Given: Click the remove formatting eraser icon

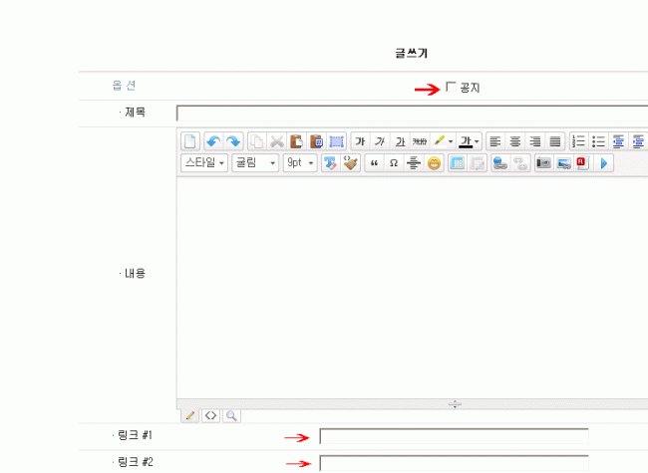Looking at the screenshot, I should point(331,163).
